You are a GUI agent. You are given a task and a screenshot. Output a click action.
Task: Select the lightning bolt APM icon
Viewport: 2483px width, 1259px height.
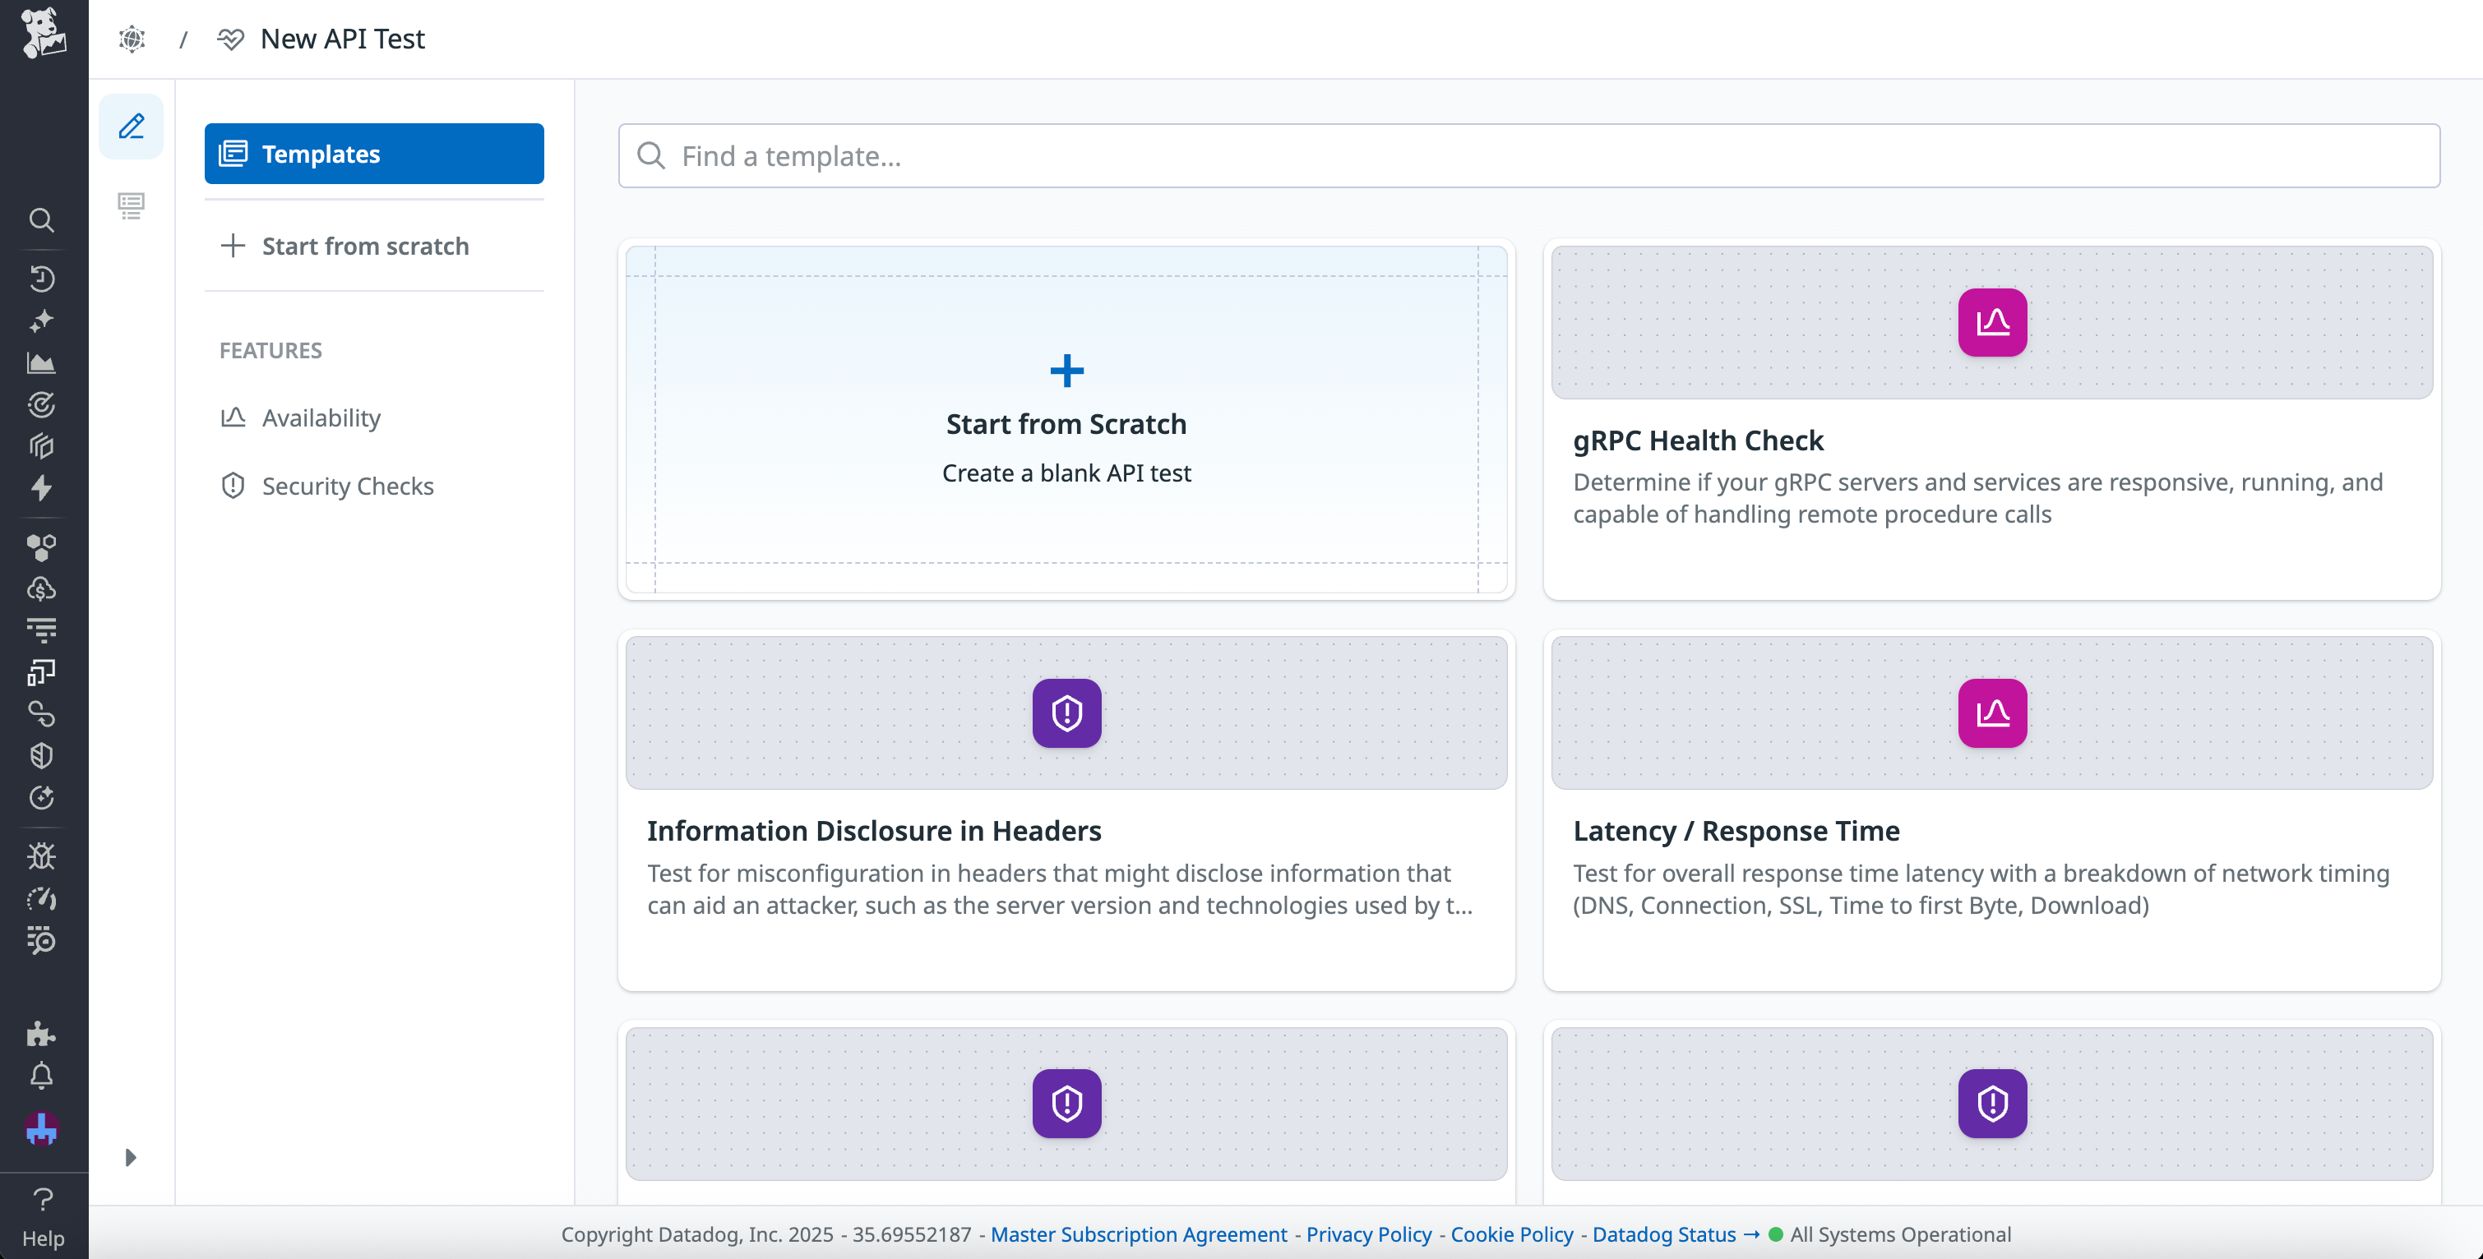point(43,488)
